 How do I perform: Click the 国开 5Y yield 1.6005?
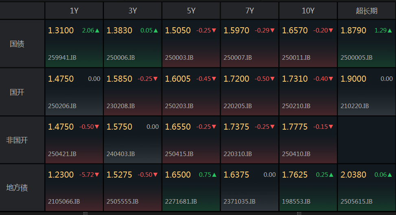(177, 79)
